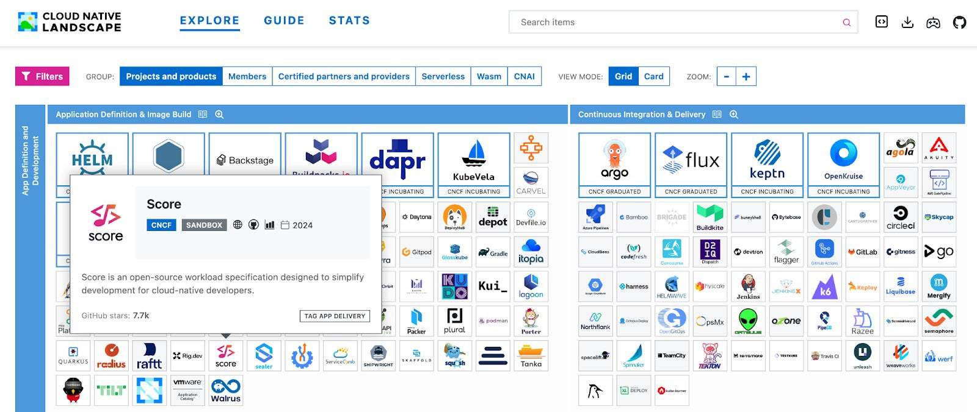Click the SANDBOX badge in Score popup
The image size is (977, 412).
(204, 225)
